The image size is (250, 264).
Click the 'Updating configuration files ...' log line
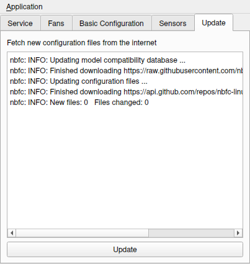(79, 81)
